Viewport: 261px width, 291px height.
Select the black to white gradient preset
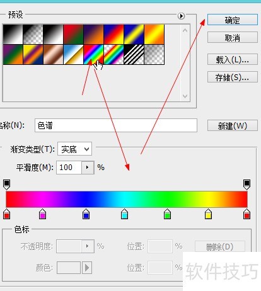[x=13, y=34]
